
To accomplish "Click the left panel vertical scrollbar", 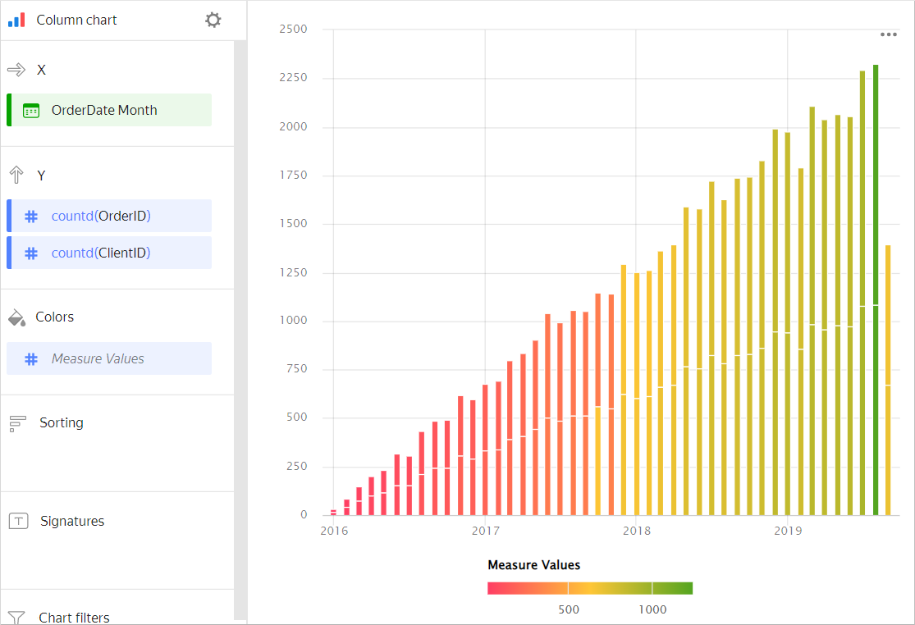I will (240, 328).
